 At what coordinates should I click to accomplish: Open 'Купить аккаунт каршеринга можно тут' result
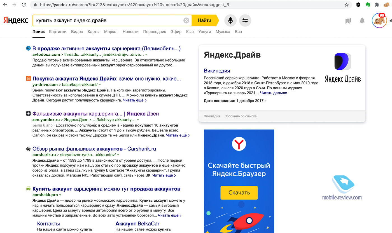[x=106, y=189]
